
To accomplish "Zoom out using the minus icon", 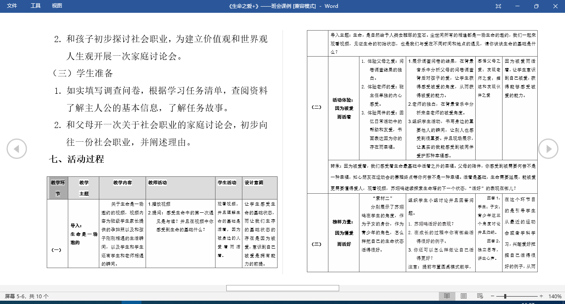I will click(492, 296).
